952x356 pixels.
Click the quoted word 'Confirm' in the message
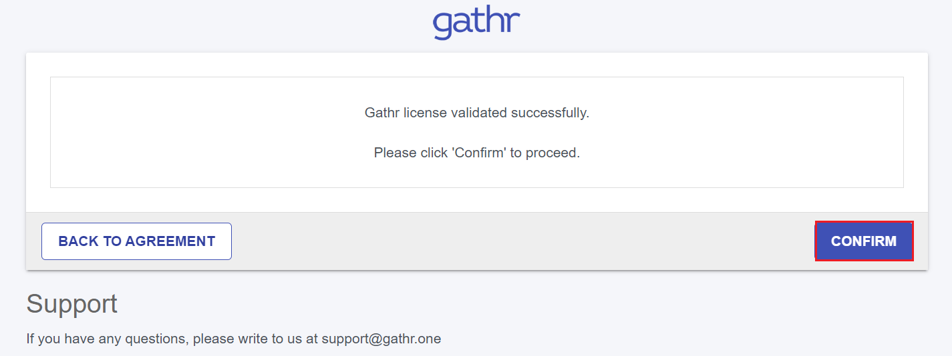tap(480, 153)
